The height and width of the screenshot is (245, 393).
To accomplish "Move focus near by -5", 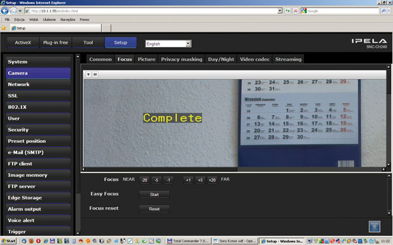I will coord(157,180).
